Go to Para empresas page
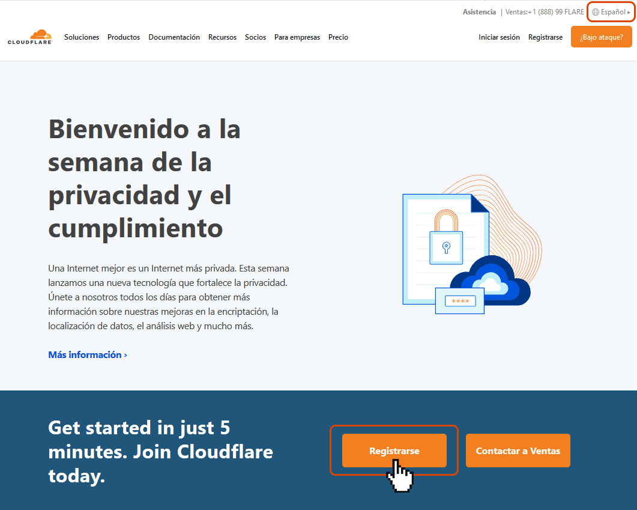 [297, 37]
